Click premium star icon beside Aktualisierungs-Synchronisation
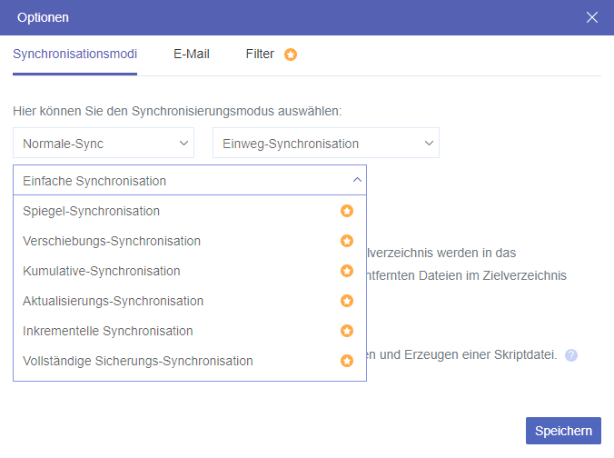The height and width of the screenshot is (458, 614). click(x=346, y=301)
